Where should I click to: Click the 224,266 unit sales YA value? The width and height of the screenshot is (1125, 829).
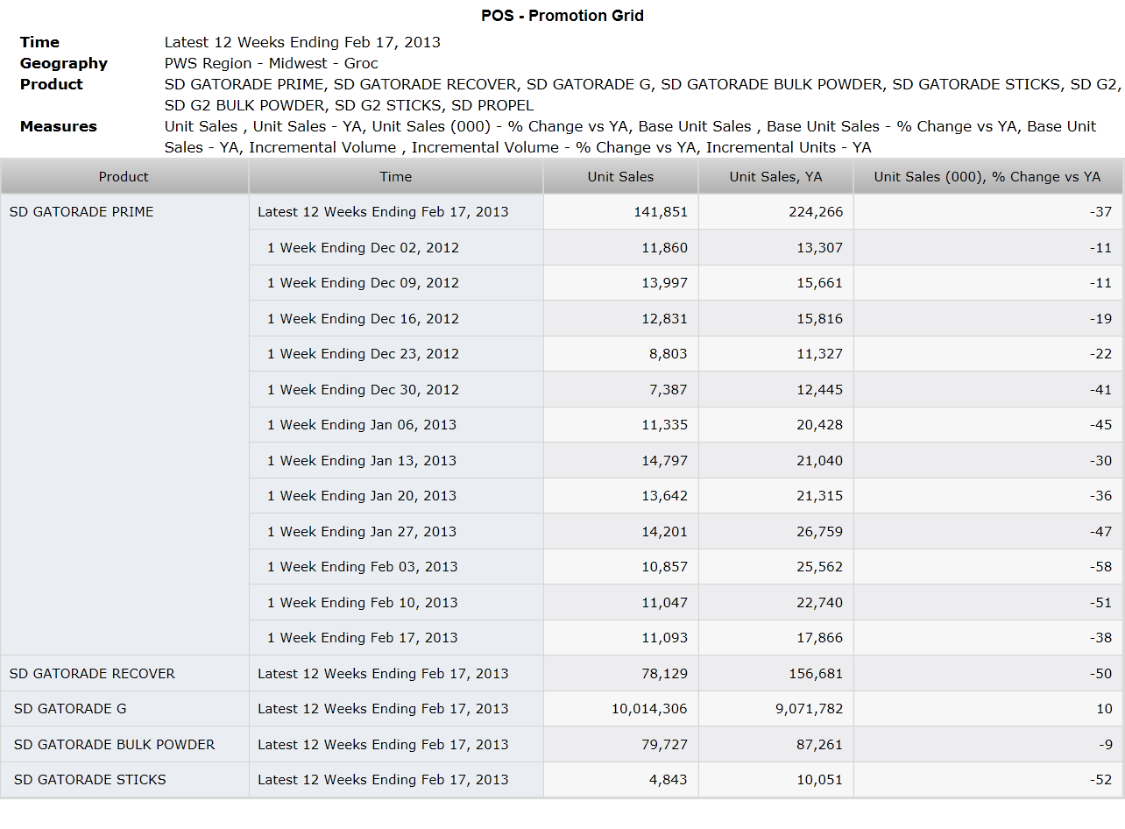[816, 211]
